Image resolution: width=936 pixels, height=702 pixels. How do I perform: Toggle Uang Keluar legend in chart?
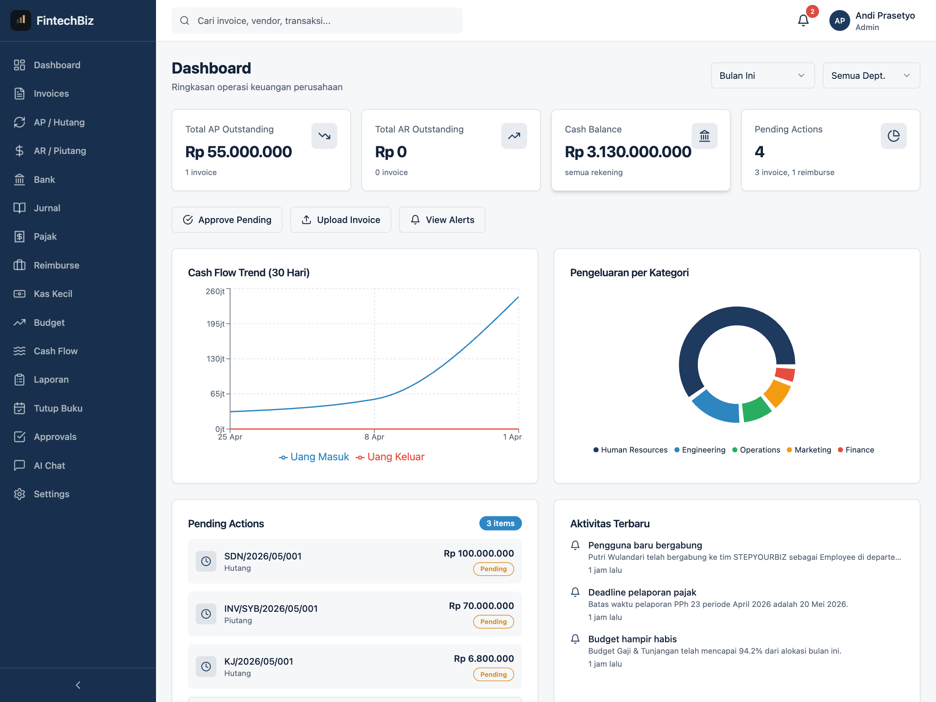click(x=390, y=457)
